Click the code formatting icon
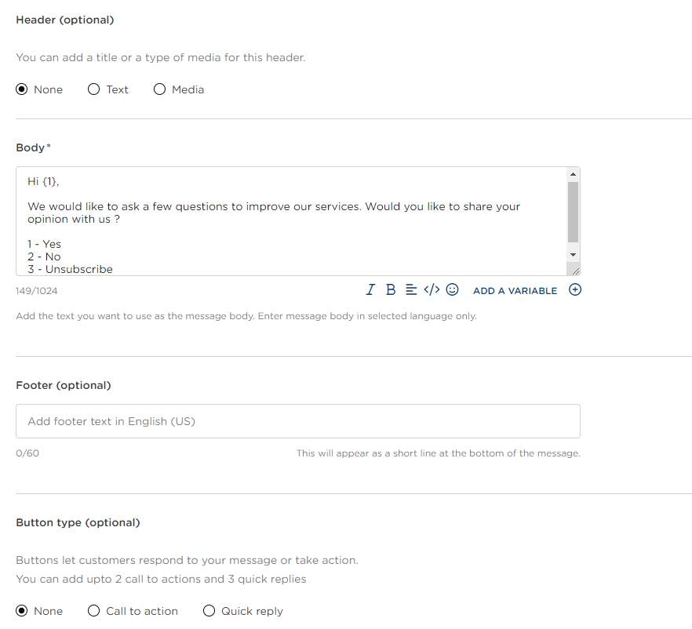Viewport: 692px width, 629px height. (x=432, y=290)
